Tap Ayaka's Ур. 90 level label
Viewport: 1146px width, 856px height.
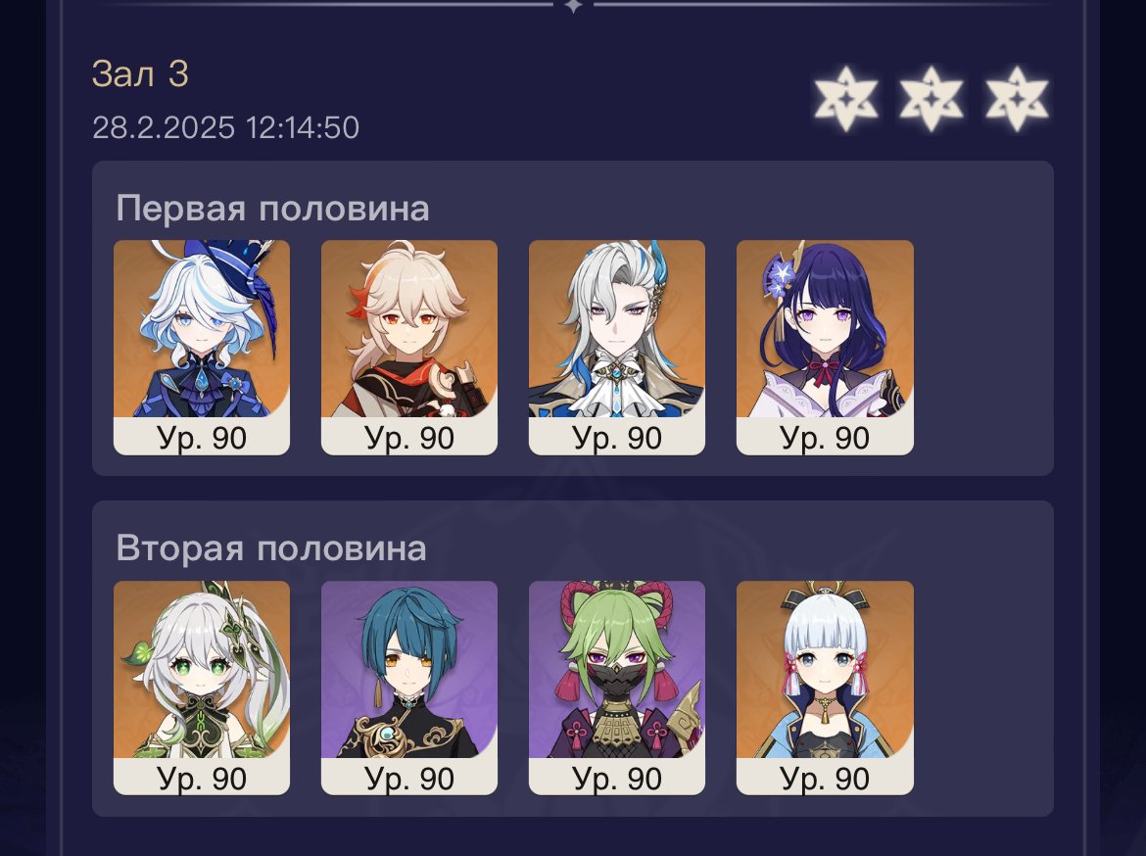tap(825, 778)
